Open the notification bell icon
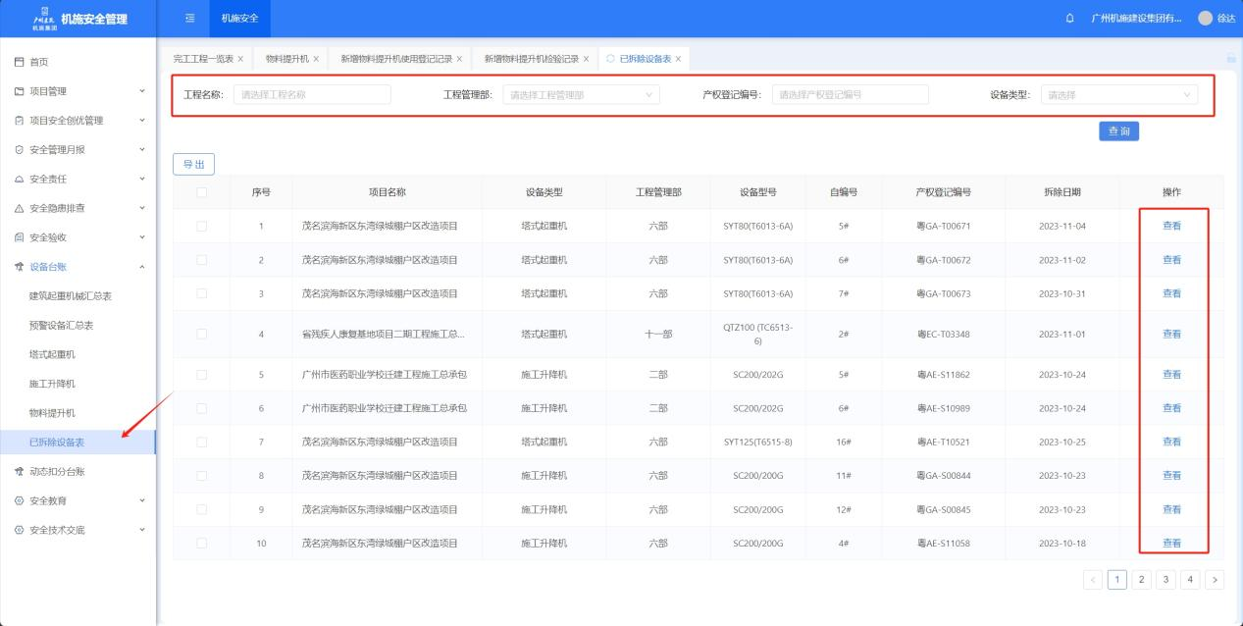The height and width of the screenshot is (626, 1243). [1069, 19]
